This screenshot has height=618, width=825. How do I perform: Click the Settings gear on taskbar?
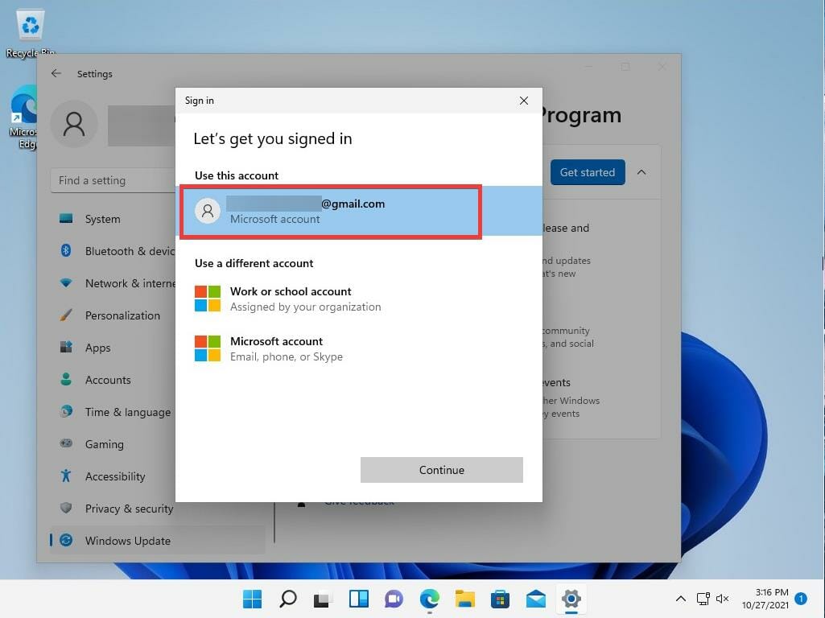pyautogui.click(x=571, y=599)
